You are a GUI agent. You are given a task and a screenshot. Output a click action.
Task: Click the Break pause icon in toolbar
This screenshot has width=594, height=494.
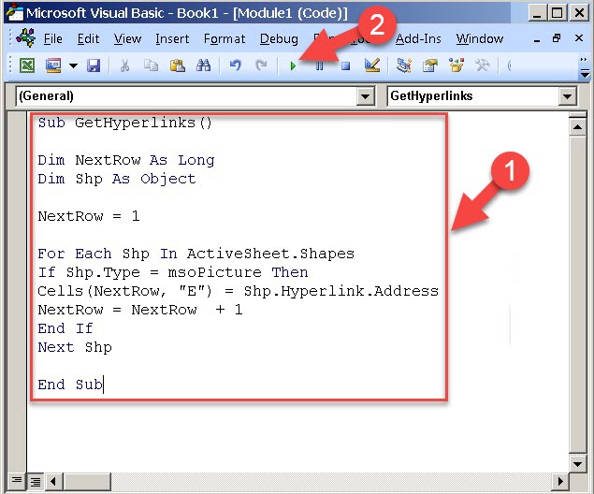coord(320,66)
